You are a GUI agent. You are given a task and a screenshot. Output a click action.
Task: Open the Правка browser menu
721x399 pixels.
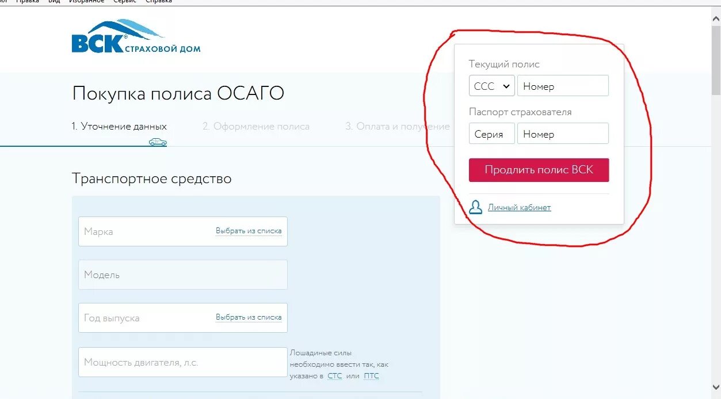28,2
